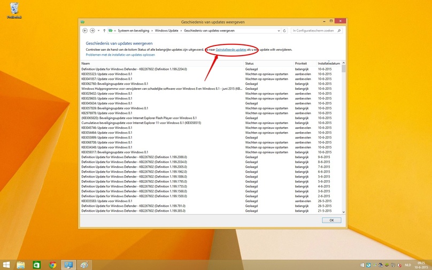Select 'KB3055323: Update voor Windows 8.1' row
Screen dimensions: 432x270
pyautogui.click(x=211, y=74)
